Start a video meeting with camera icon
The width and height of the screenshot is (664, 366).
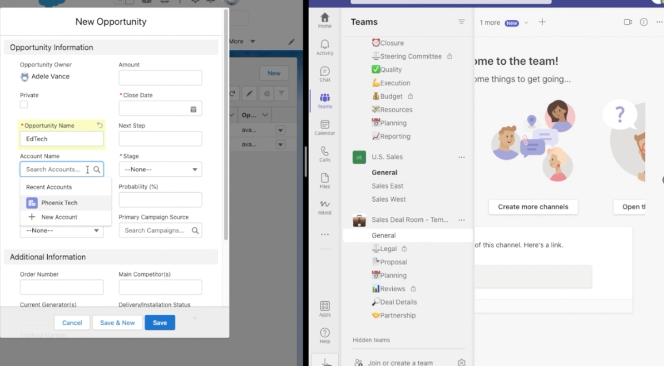click(627, 22)
